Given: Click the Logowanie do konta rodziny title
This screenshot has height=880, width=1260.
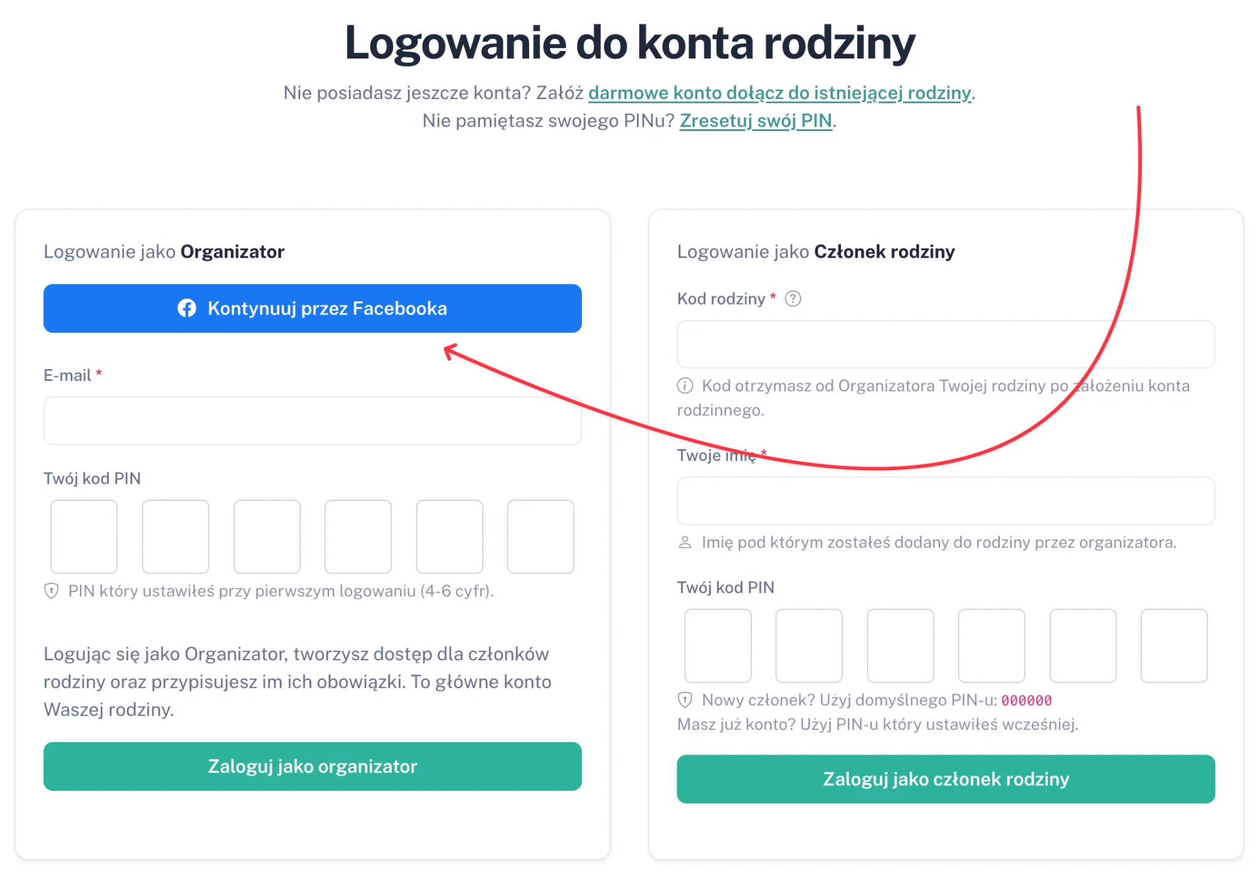Looking at the screenshot, I should click(x=629, y=42).
